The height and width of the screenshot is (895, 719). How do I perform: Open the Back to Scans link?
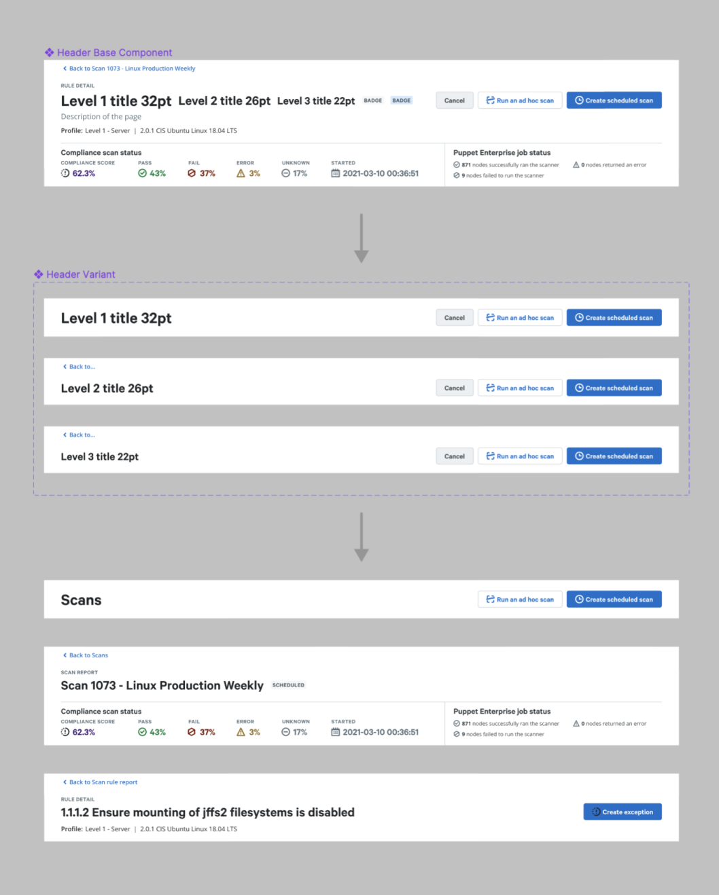[x=88, y=655]
